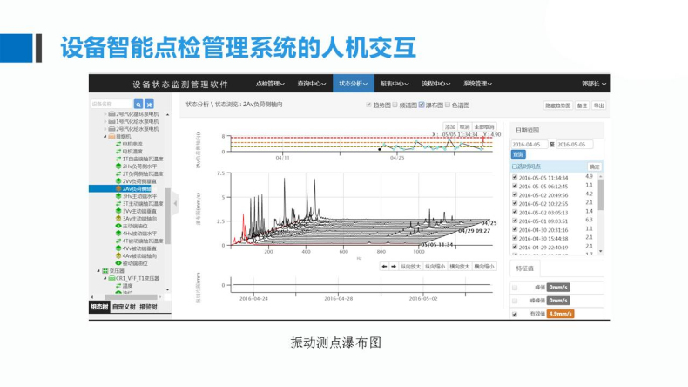Enable the 频谱图 checkbox
Image resolution: width=688 pixels, height=387 pixels.
coord(395,105)
